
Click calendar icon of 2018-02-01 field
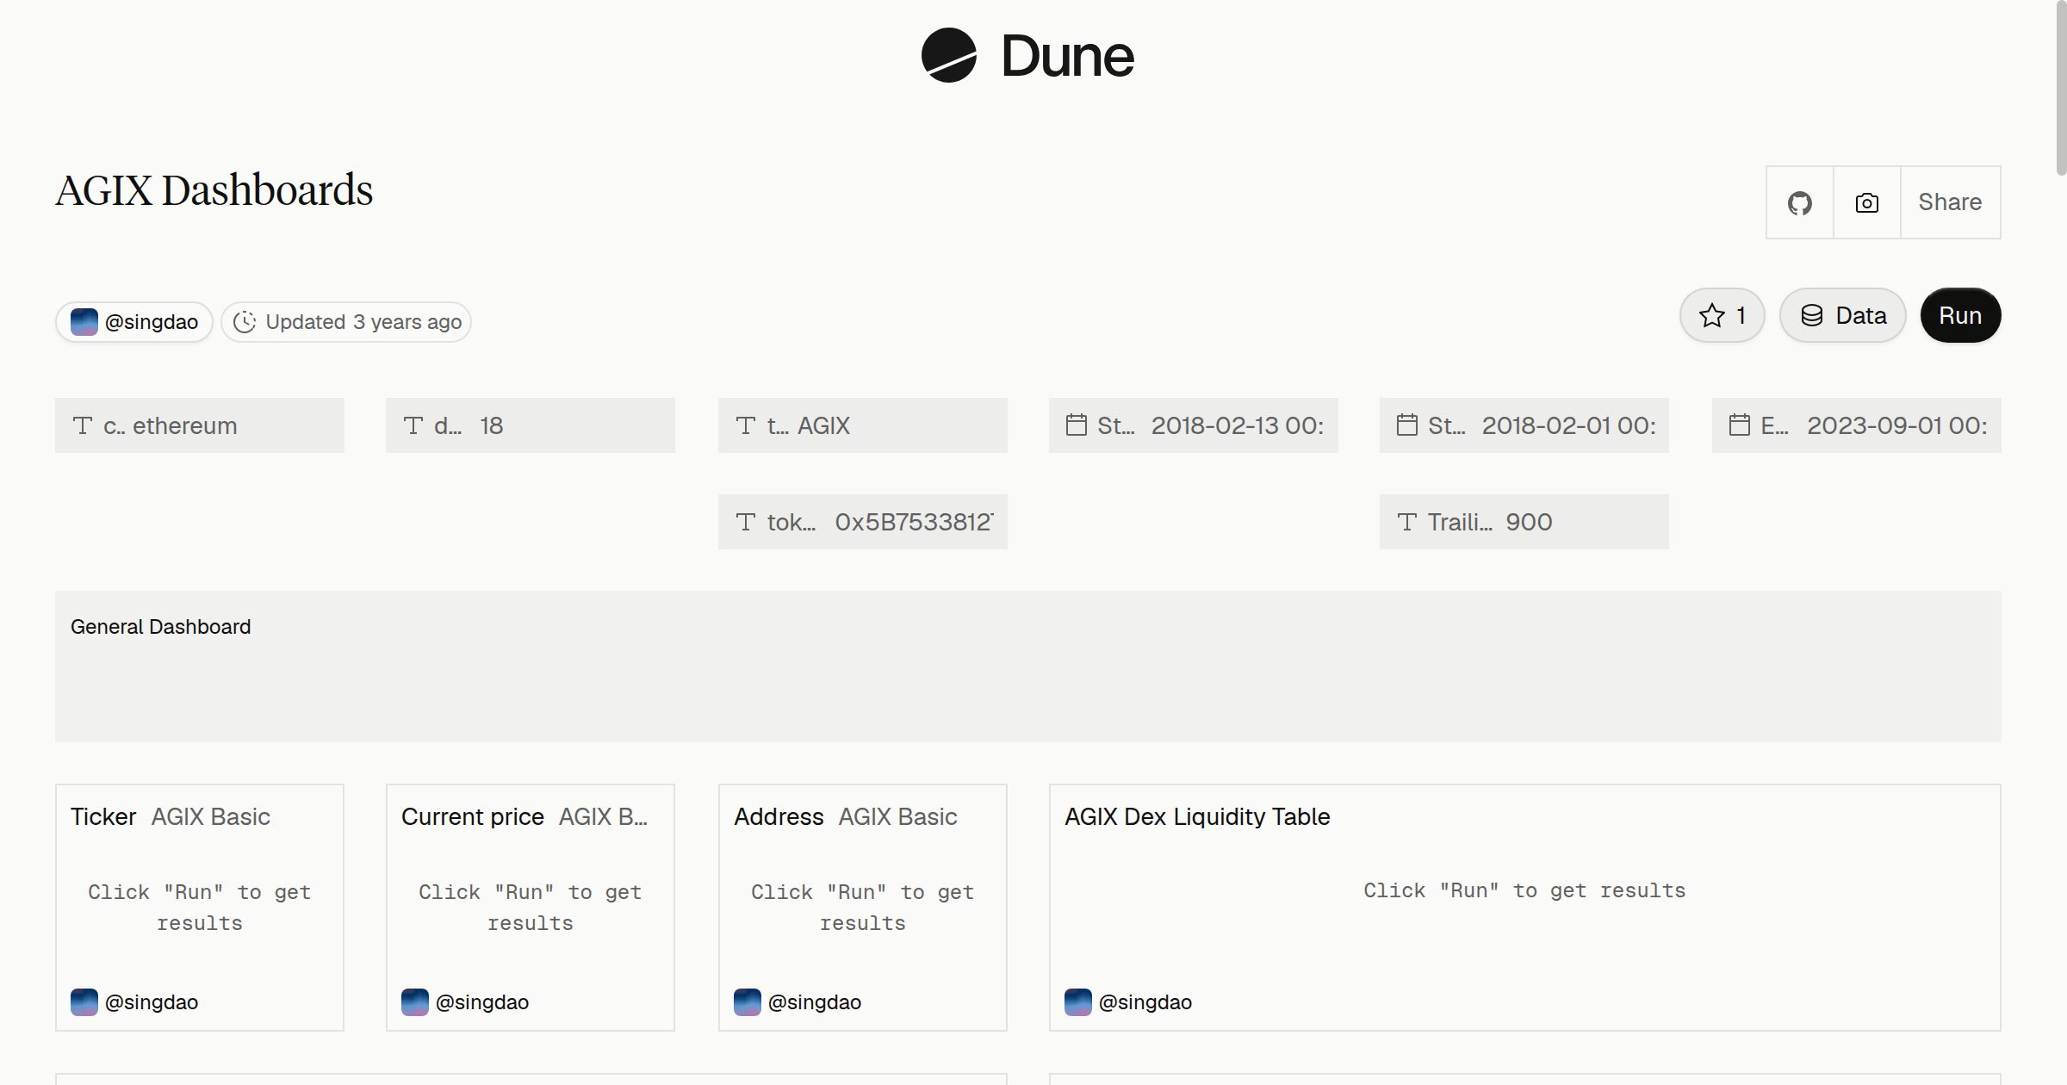pyautogui.click(x=1406, y=425)
